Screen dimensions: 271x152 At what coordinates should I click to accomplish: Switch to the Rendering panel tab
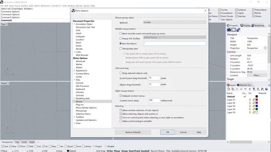pyautogui.click(x=258, y=25)
